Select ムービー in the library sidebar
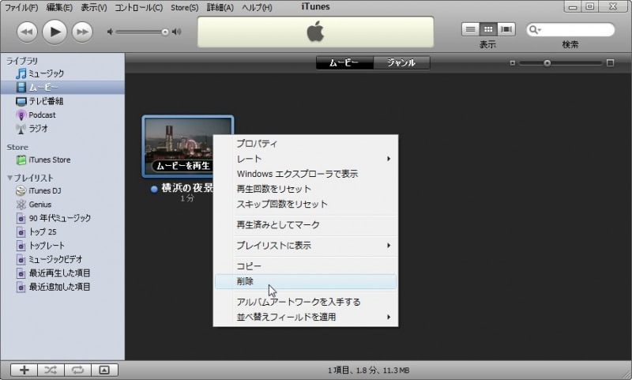 (62, 87)
